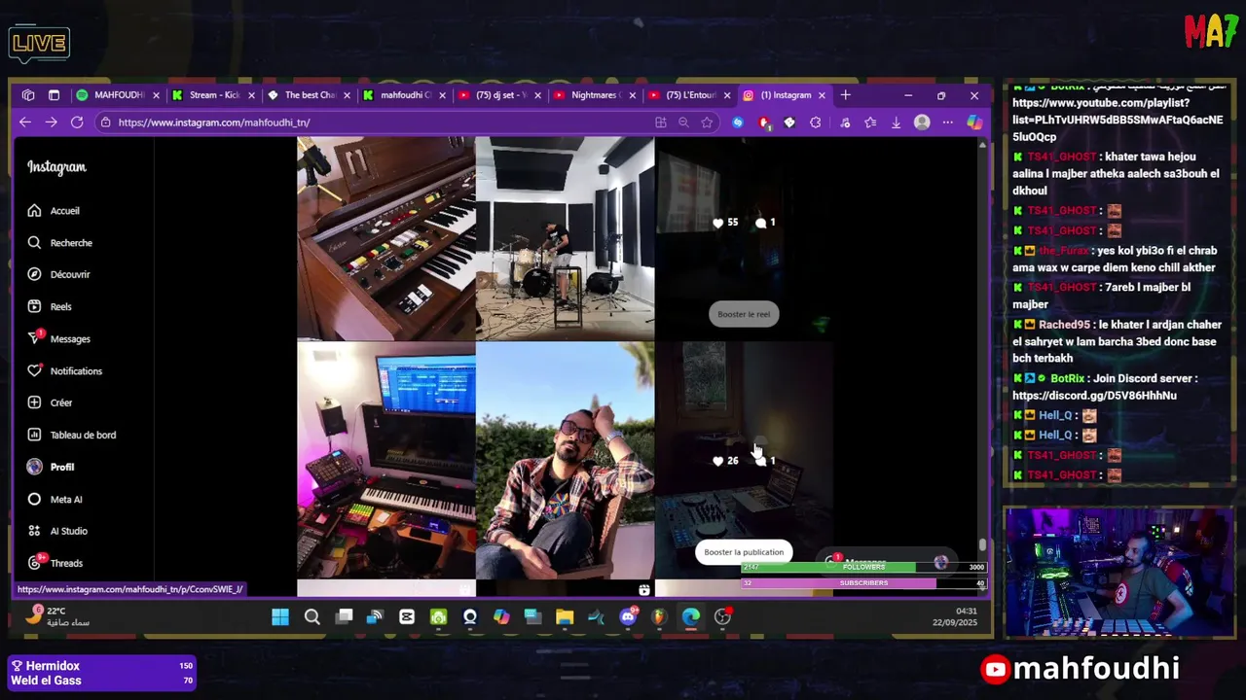1246x700 pixels.
Task: Switch to The best Chat tab
Action: 309,95
